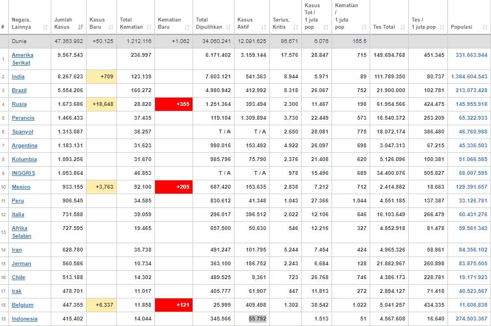Sort by the Kasus Baru column arrows
This screenshot has height=326, width=491.
coord(111,27)
